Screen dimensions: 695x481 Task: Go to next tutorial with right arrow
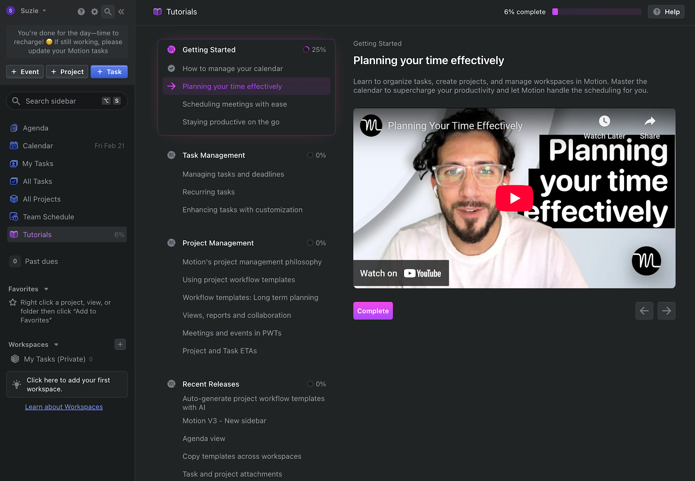pos(666,311)
